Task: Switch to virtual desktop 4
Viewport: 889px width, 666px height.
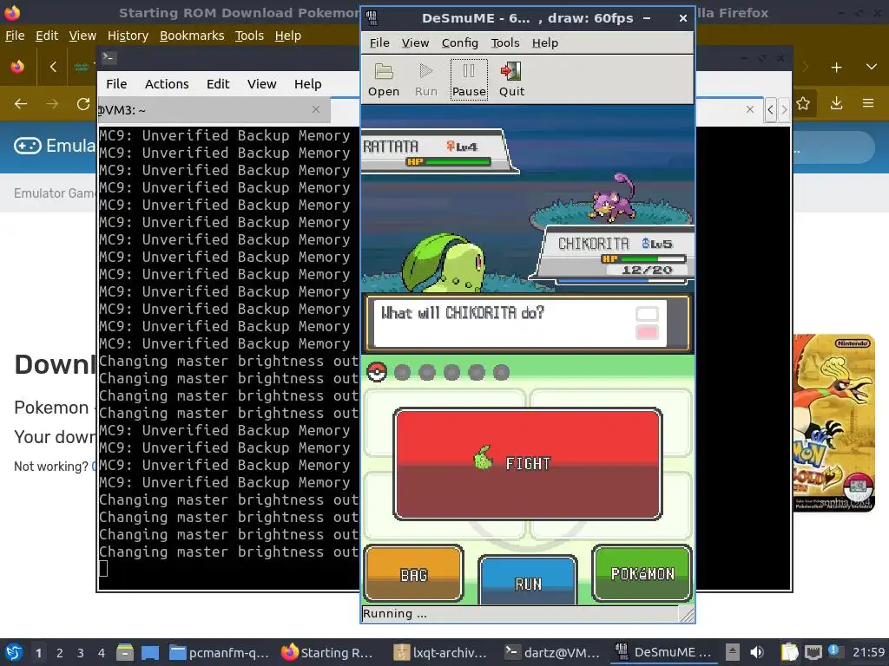Action: point(102,653)
